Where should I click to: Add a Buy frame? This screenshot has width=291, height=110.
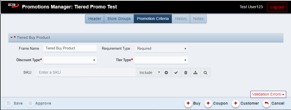193,103
